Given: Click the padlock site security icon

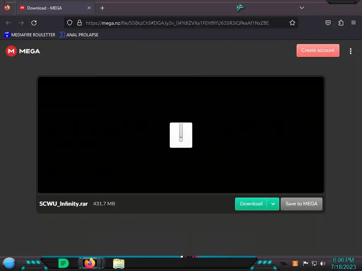Looking at the screenshot, I should pos(80,23).
